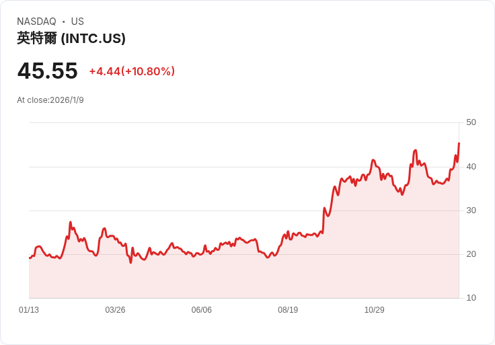The height and width of the screenshot is (345, 495).
Task: Click the price line's latest endpoint at right
Action: (459, 143)
